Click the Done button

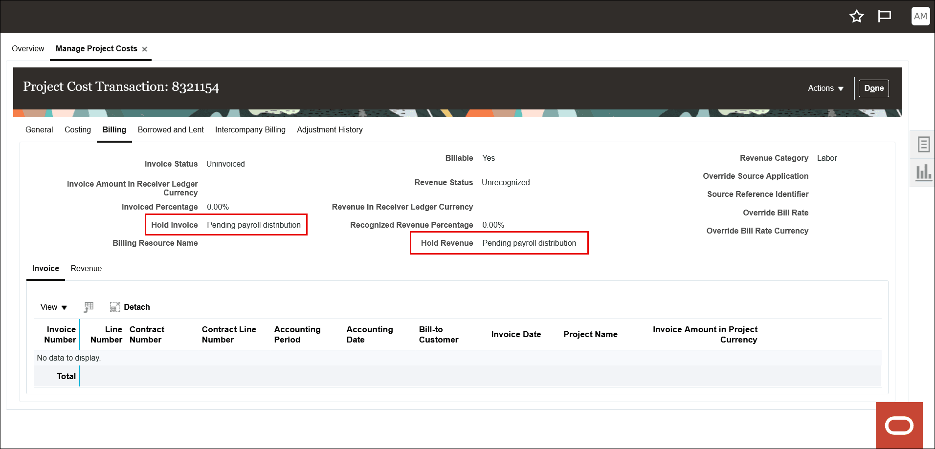click(874, 88)
